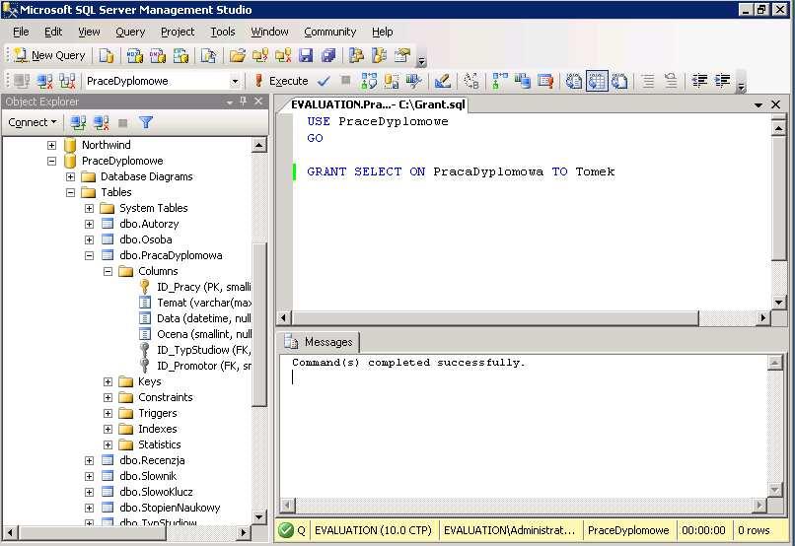Viewport: 795px width, 546px height.
Task: Open Object Explorer window position dropdown arrow
Action: (x=230, y=102)
